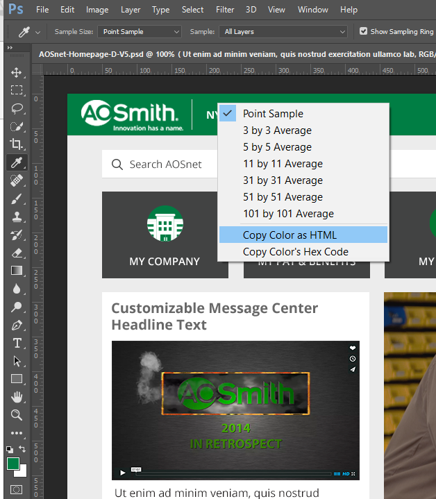Click the MY COMPANY tile in canvas
The height and width of the screenshot is (499, 436).
click(165, 235)
